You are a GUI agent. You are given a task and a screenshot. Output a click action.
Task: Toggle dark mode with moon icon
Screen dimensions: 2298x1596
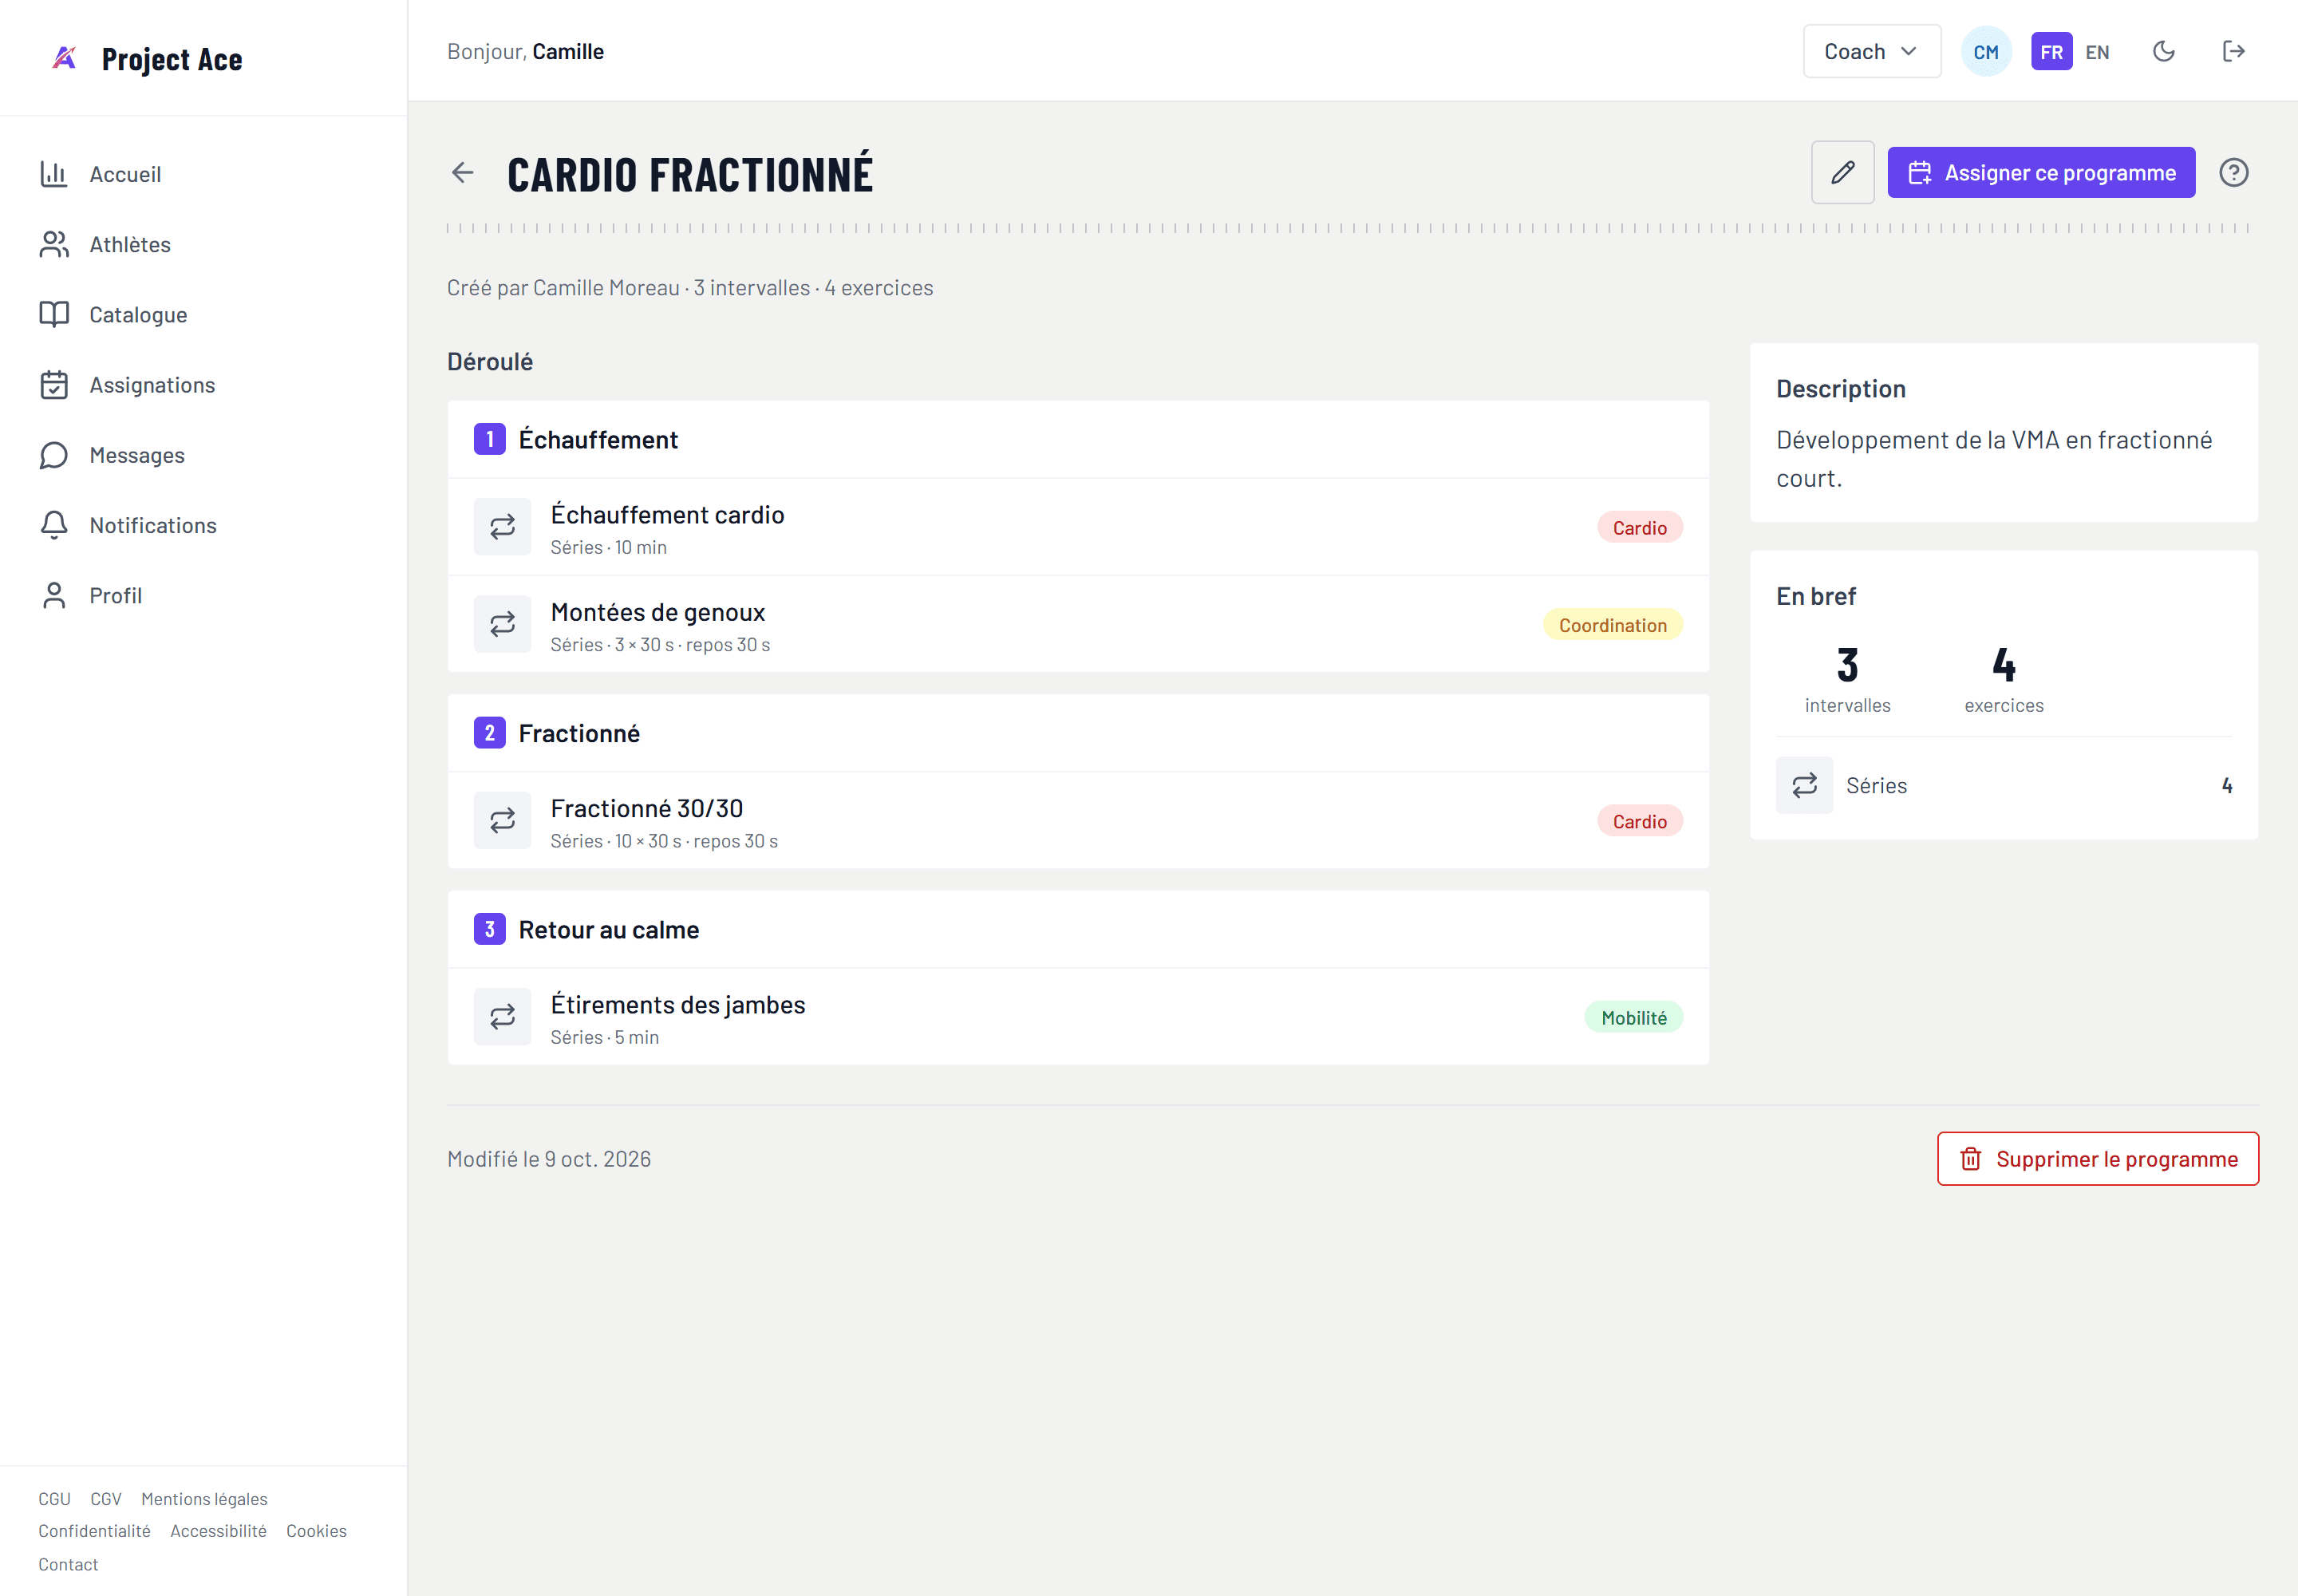(x=2163, y=52)
